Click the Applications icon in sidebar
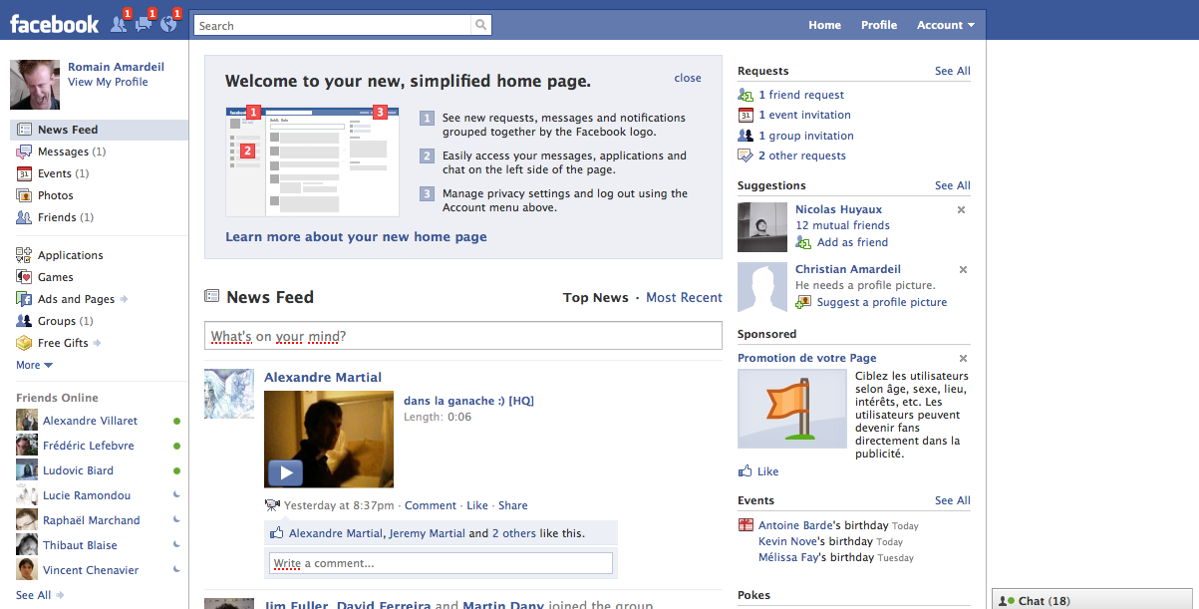 tap(24, 255)
